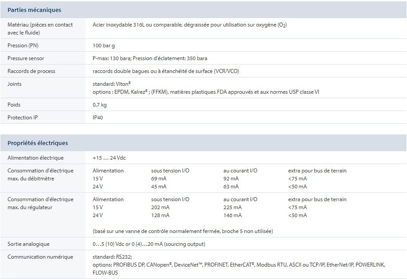Click the Acier inoxydable 316L description text
Image resolution: width=407 pixels, height=279 pixels.
pyautogui.click(x=189, y=25)
